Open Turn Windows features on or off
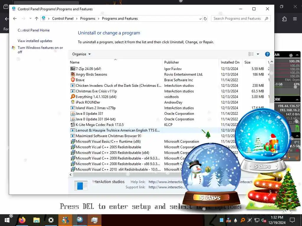 coord(40,50)
